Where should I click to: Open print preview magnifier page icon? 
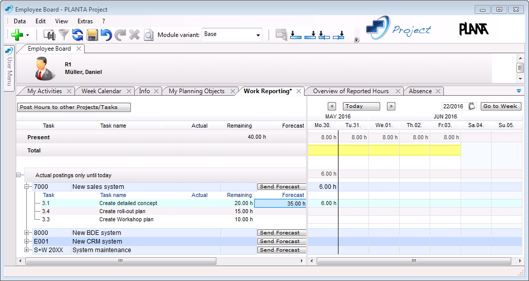coord(148,35)
